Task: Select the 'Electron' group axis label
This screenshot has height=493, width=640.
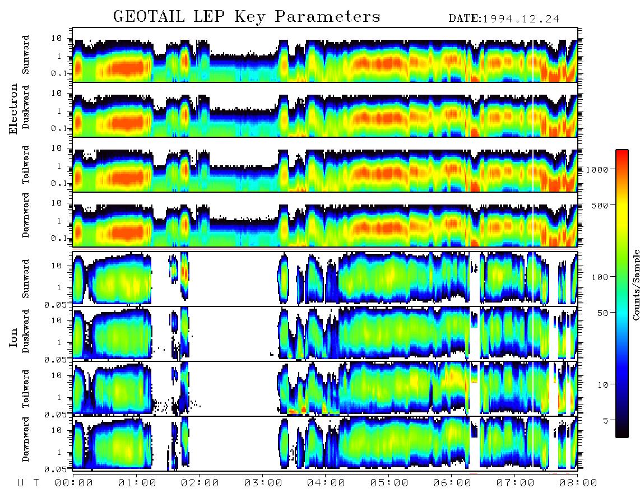Action: 13,109
